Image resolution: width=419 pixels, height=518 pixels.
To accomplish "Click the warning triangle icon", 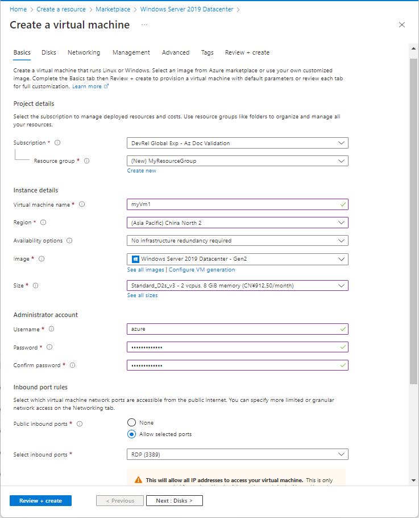I will coord(139,480).
